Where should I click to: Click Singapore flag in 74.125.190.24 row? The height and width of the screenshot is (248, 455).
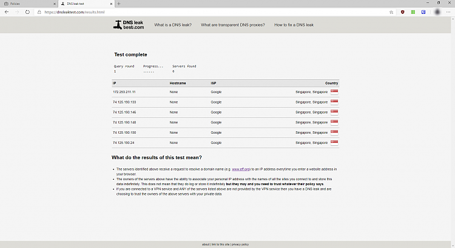tap(334, 143)
